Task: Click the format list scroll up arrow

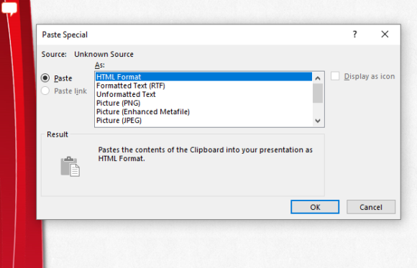Action: (318, 78)
